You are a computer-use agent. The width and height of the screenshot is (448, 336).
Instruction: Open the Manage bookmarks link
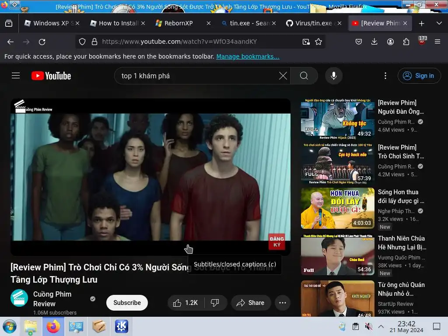click(x=248, y=56)
